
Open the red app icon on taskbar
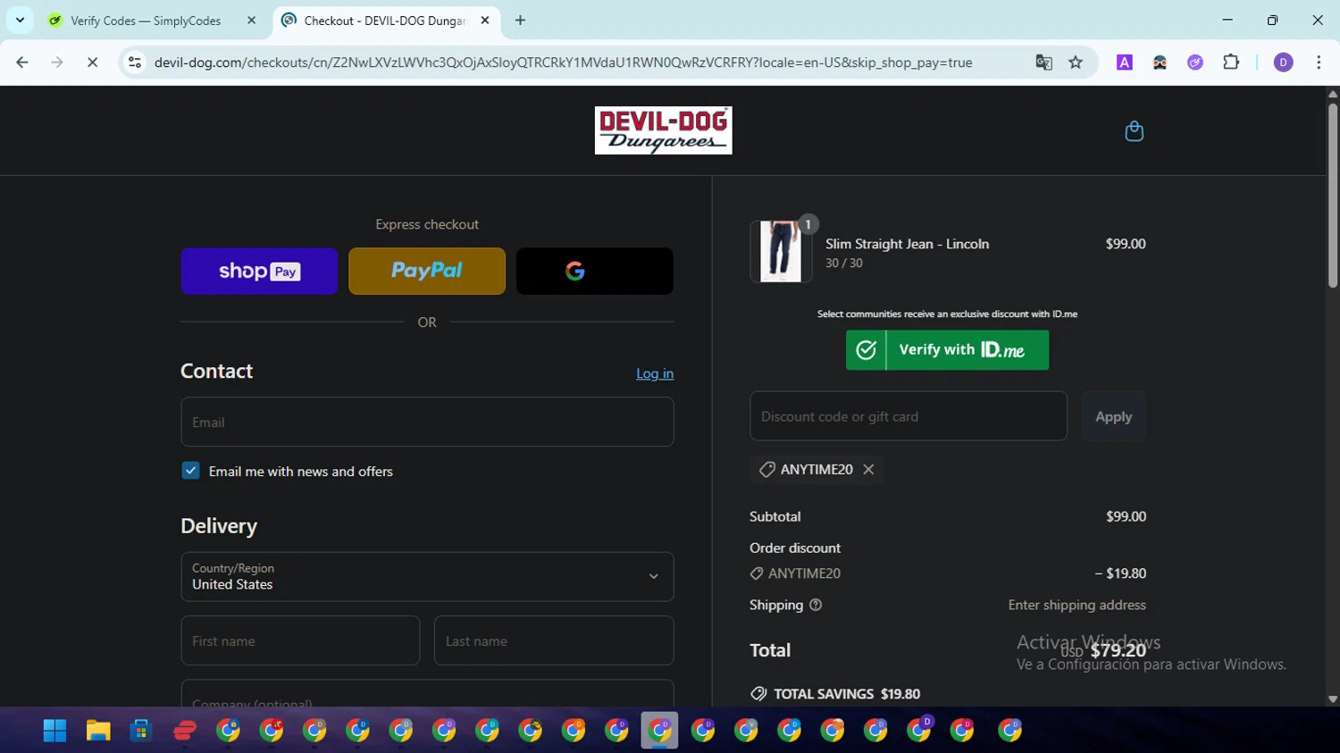[x=185, y=731]
